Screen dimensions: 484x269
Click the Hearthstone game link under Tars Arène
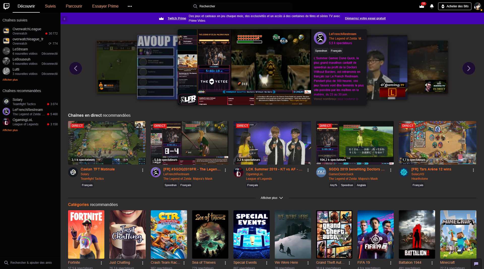point(419,179)
